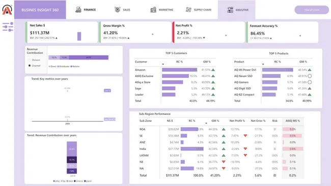
Task: Click the Net Profit % card
Action: pyautogui.click(x=209, y=32)
